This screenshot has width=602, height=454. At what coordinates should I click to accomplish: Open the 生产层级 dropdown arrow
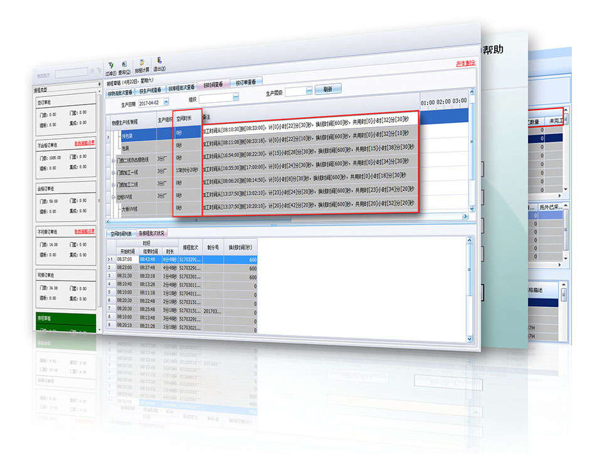click(x=308, y=92)
